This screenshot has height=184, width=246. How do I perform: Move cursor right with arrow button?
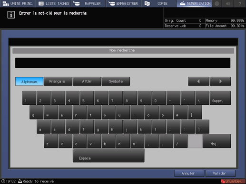pos(220,82)
